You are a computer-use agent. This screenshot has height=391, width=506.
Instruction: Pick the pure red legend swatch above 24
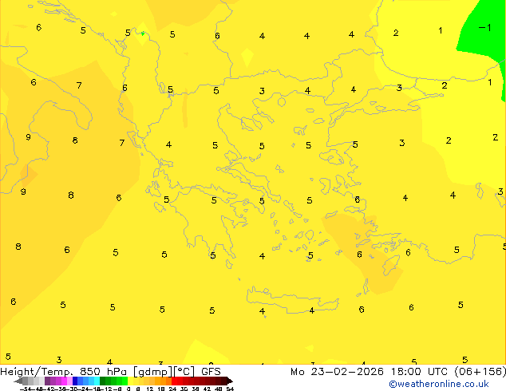pyautogui.click(x=174, y=381)
